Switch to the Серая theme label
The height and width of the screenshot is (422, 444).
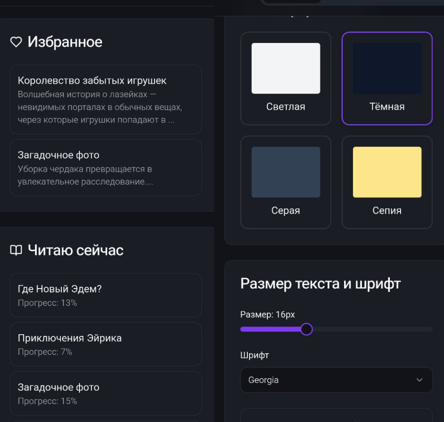[x=285, y=211]
